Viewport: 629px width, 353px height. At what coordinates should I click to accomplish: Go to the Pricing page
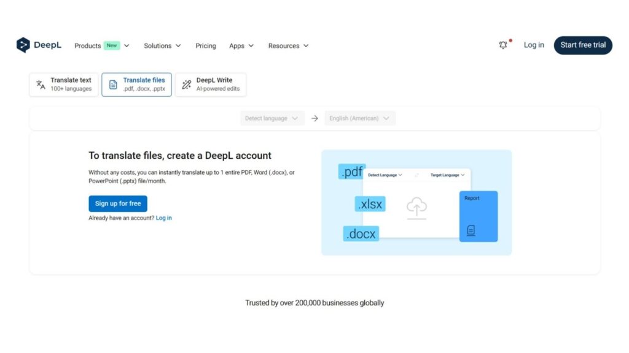(x=206, y=46)
